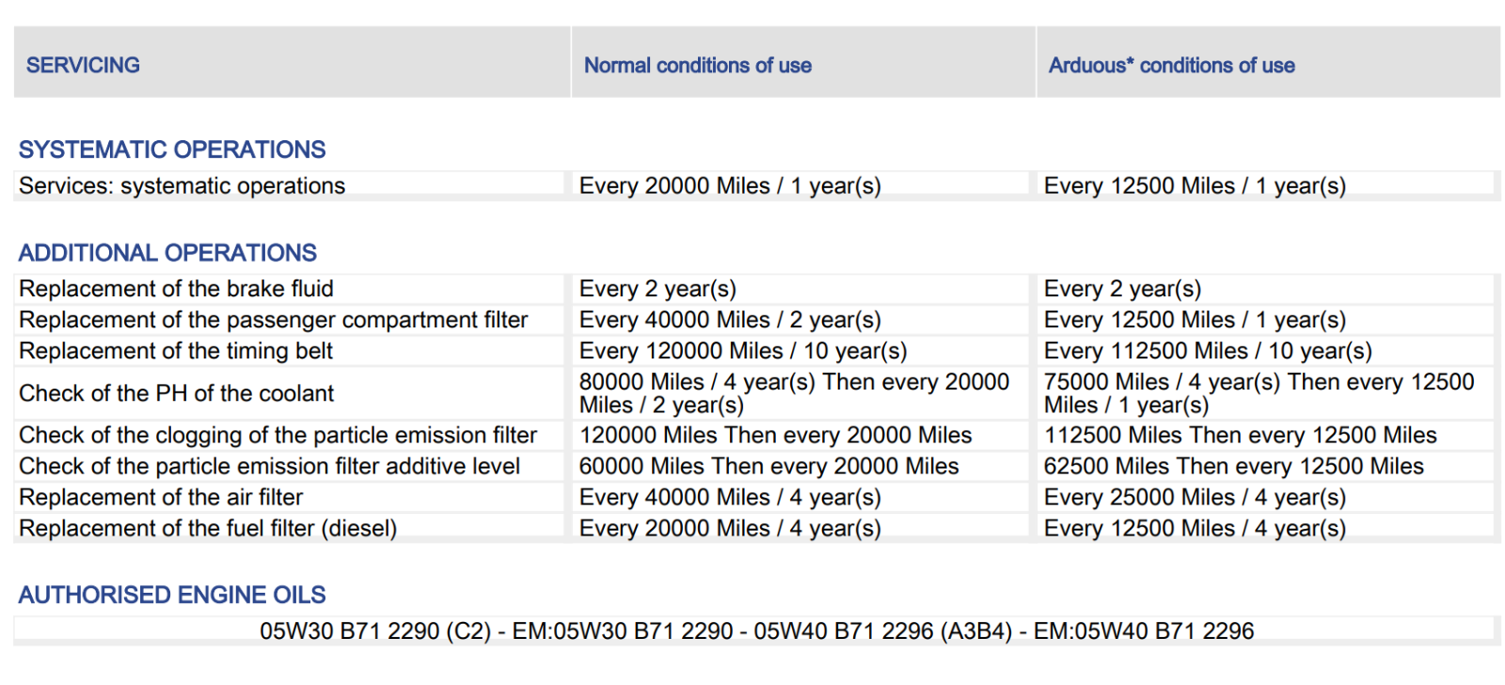Click the AUTHORISED ENGINE OILS heading
This screenshot has width=1505, height=685.
172,595
